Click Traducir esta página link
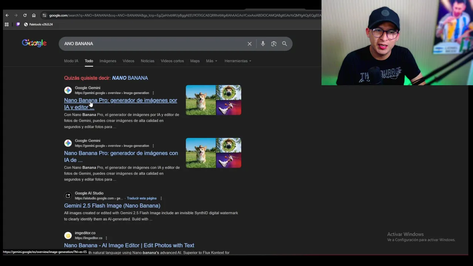Viewport: 473px width, 266px height. [142, 198]
